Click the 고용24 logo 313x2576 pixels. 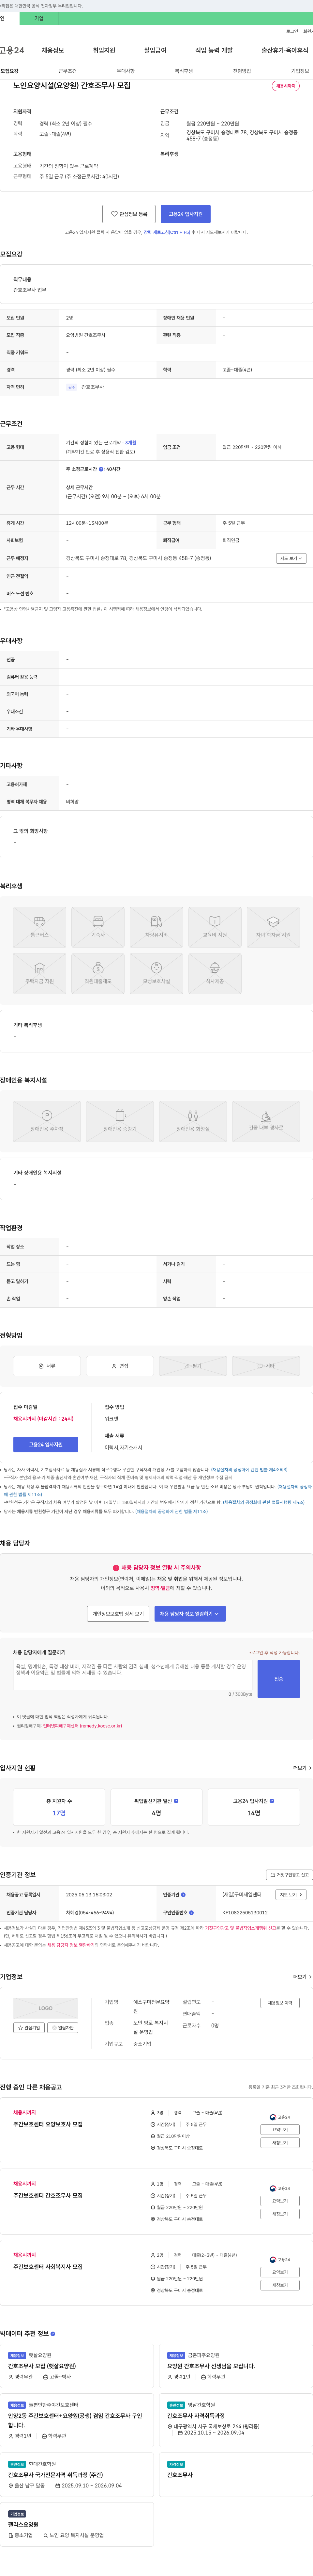(12, 50)
